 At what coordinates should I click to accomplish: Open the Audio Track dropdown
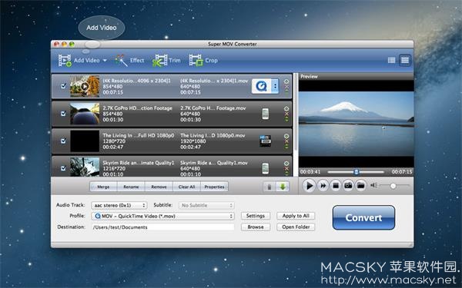(119, 205)
